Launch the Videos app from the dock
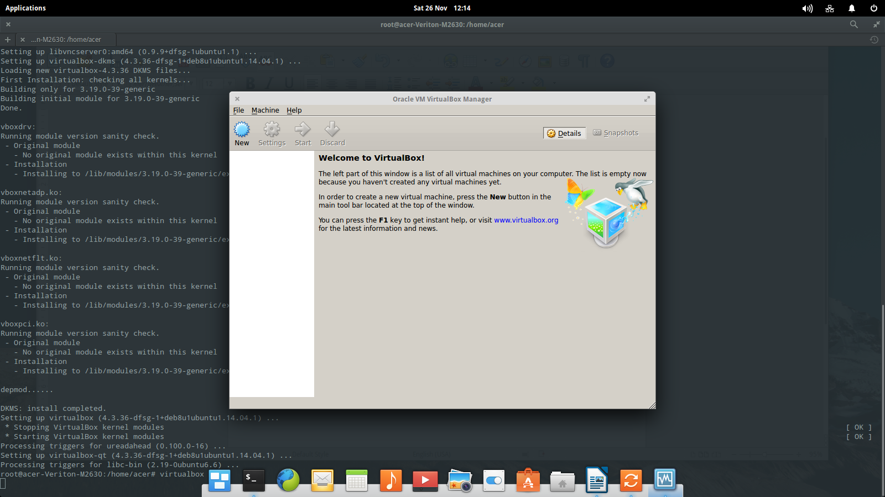 point(425,480)
